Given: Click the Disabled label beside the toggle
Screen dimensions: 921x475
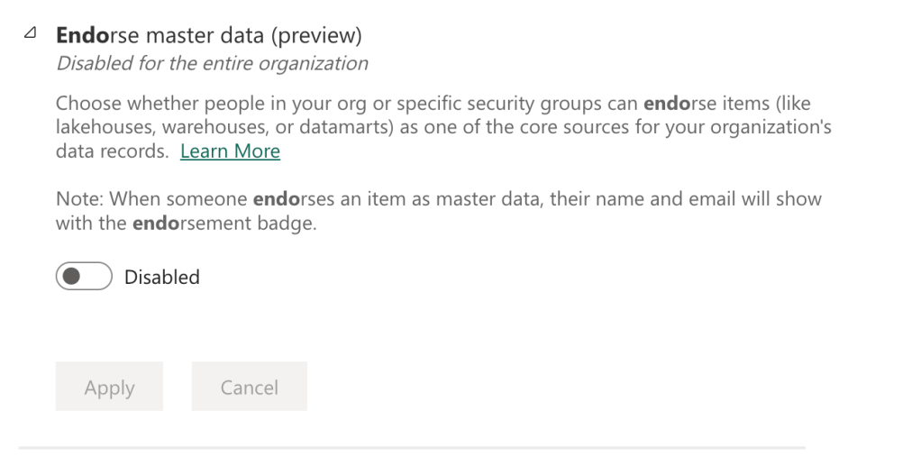Looking at the screenshot, I should (x=162, y=278).
